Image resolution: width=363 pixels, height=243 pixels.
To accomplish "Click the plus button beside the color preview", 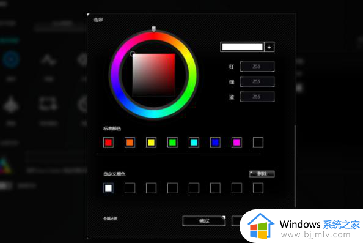I will click(x=269, y=47).
